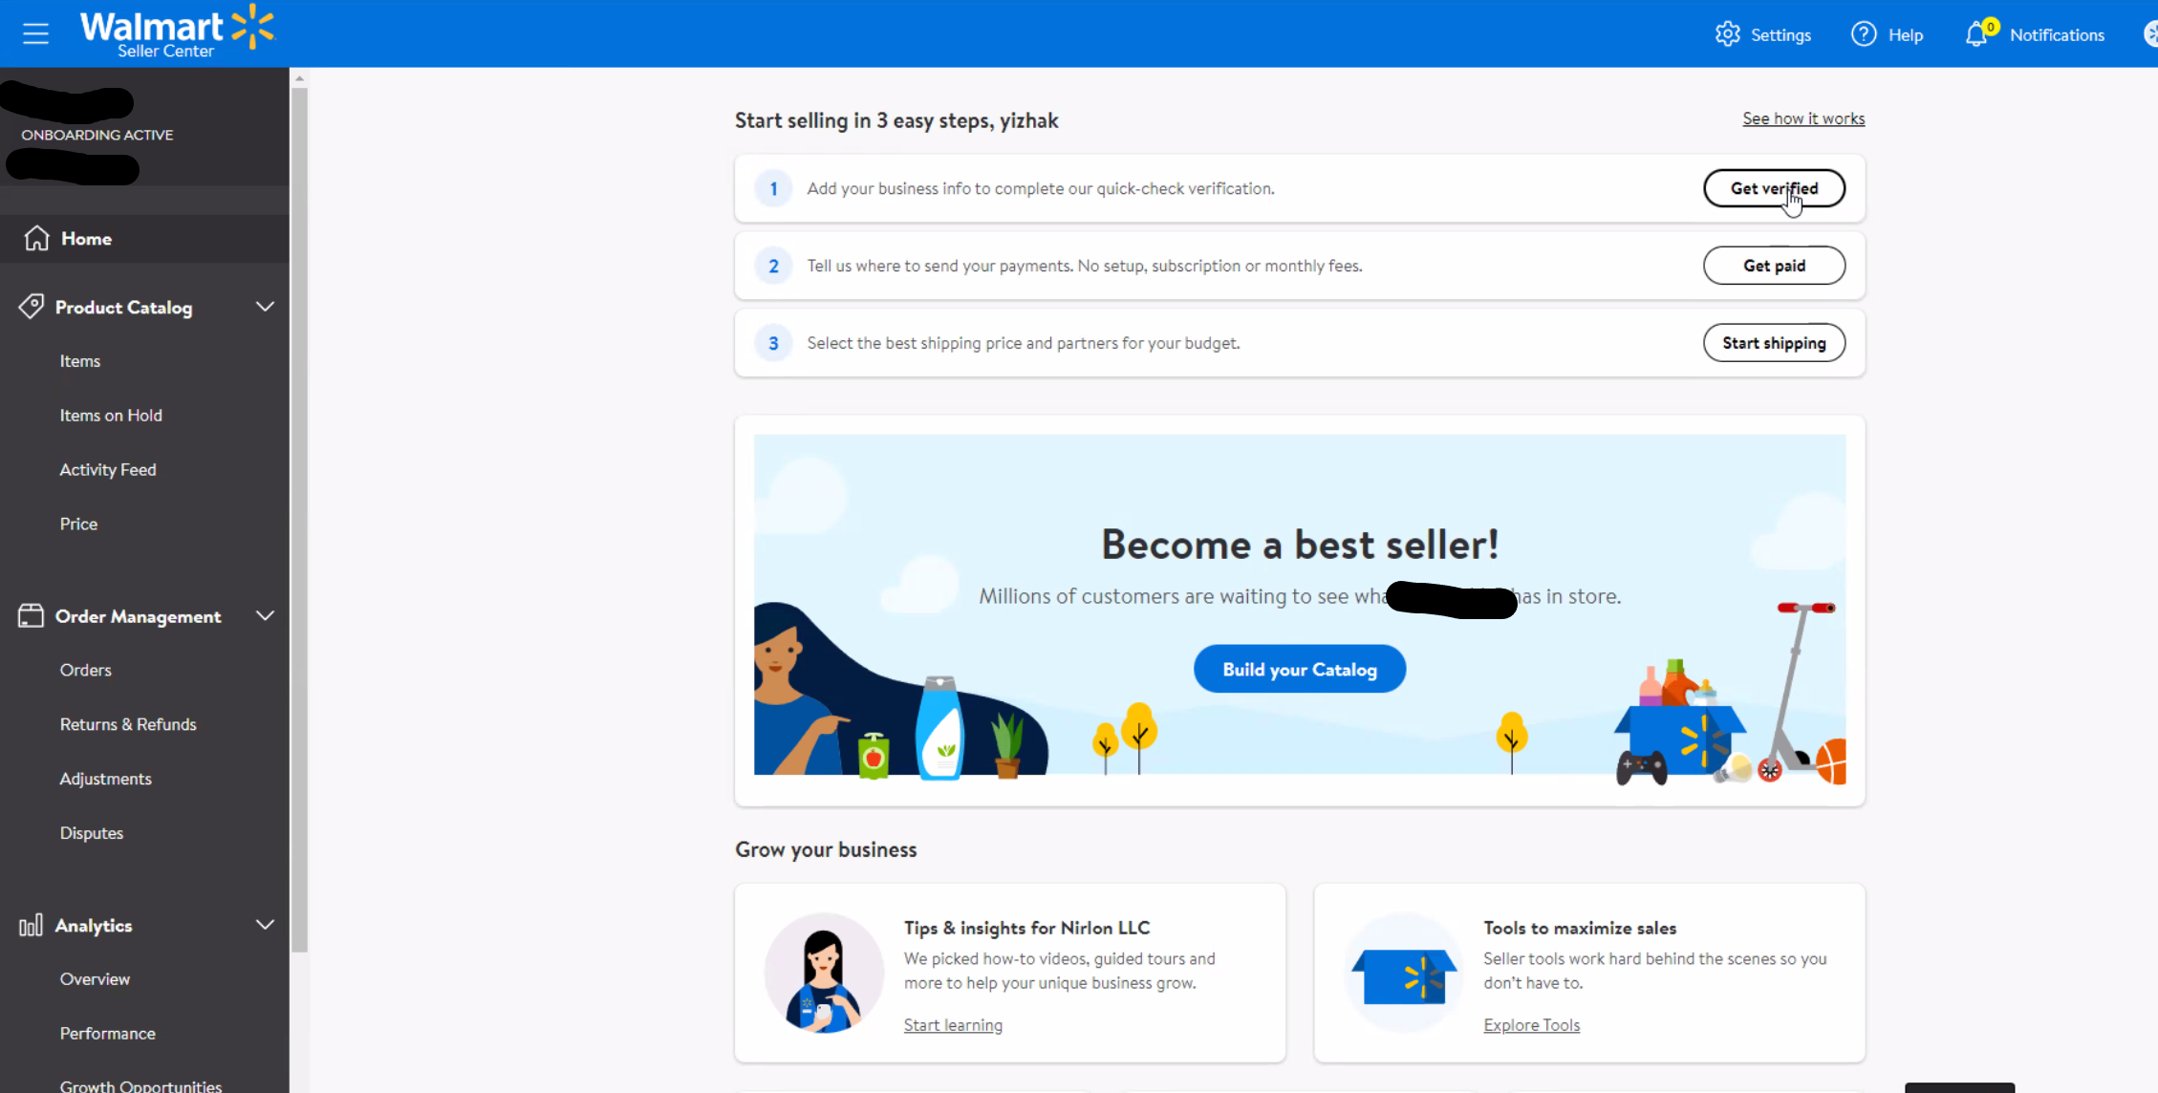This screenshot has height=1093, width=2158.
Task: Click the Start learning link
Action: pos(952,1024)
